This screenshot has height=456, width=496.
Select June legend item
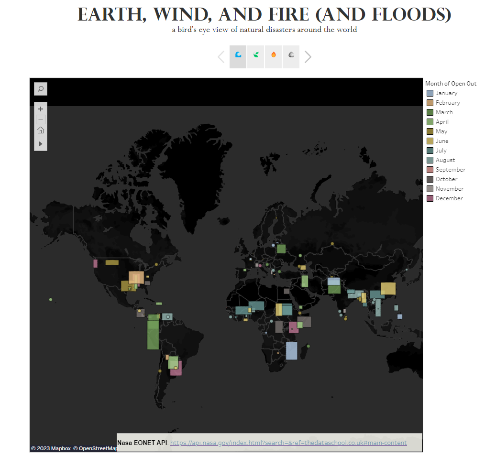click(x=438, y=141)
